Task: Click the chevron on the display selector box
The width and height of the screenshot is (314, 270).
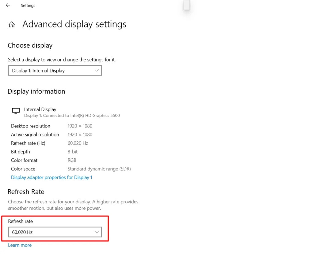Action: pyautogui.click(x=97, y=70)
